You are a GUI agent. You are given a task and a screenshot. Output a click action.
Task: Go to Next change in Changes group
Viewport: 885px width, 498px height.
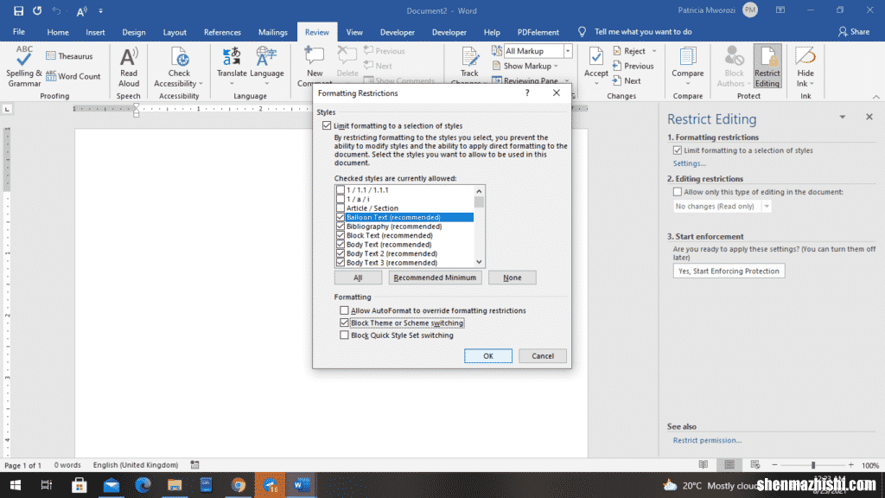point(627,80)
